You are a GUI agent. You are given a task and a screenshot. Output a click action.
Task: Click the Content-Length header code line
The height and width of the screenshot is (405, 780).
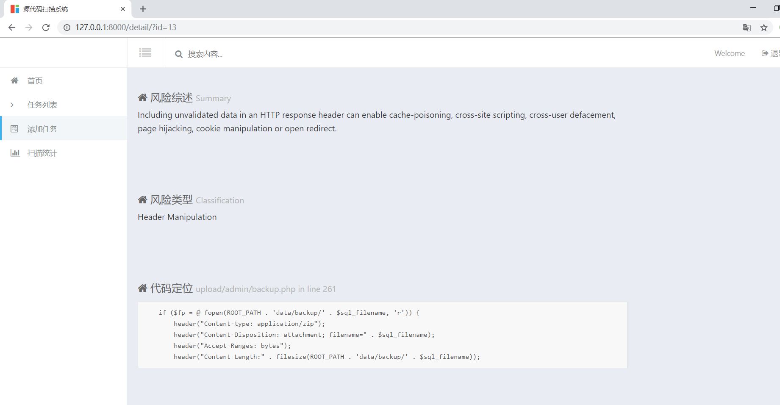pyautogui.click(x=327, y=357)
